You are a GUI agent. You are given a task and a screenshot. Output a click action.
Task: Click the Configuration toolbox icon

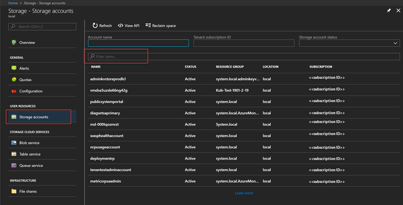(x=14, y=91)
